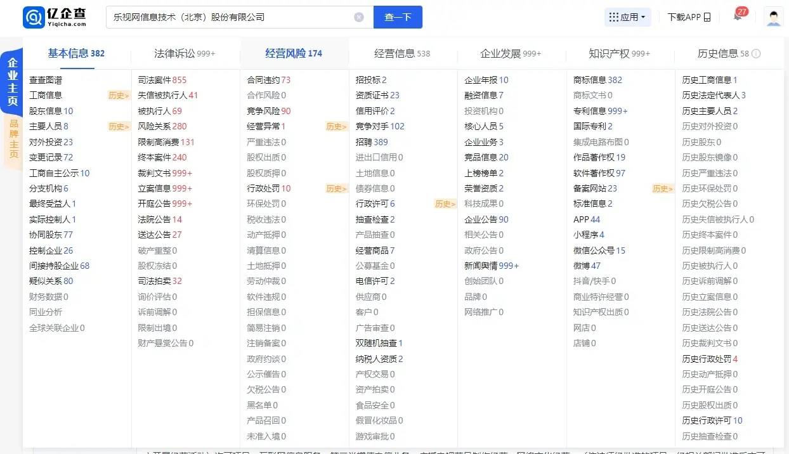Open 工商自主公示 10
Image resolution: width=789 pixels, height=454 pixels.
click(60, 173)
